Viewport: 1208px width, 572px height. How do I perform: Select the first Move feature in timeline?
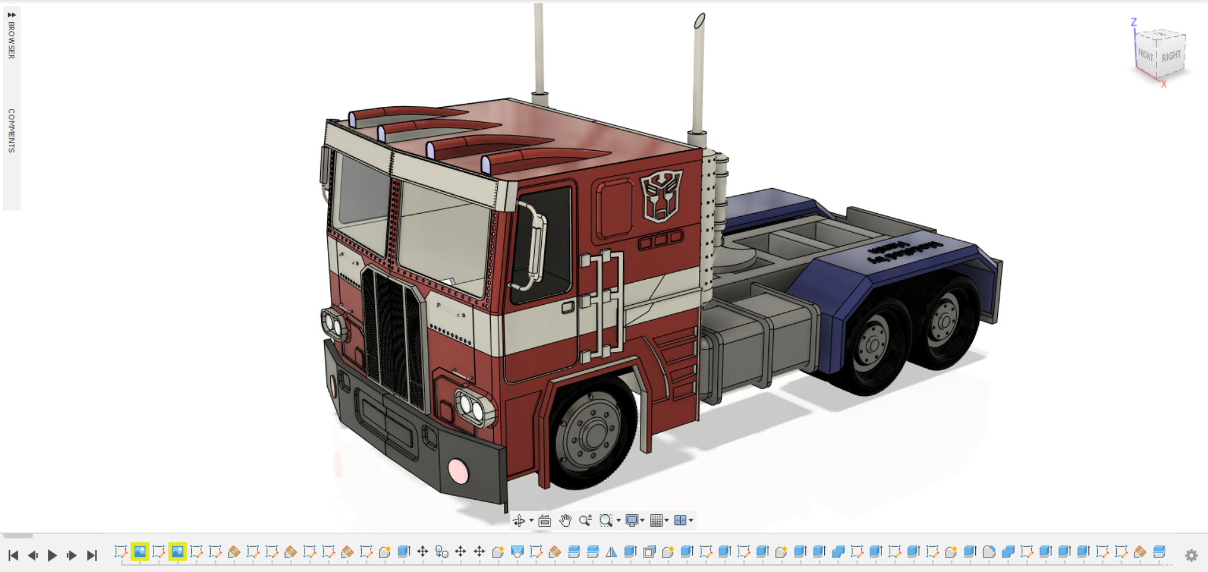[423, 552]
